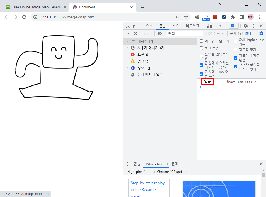Clear the console with the ban icon
This screenshot has height=197, width=266.
click(136, 33)
